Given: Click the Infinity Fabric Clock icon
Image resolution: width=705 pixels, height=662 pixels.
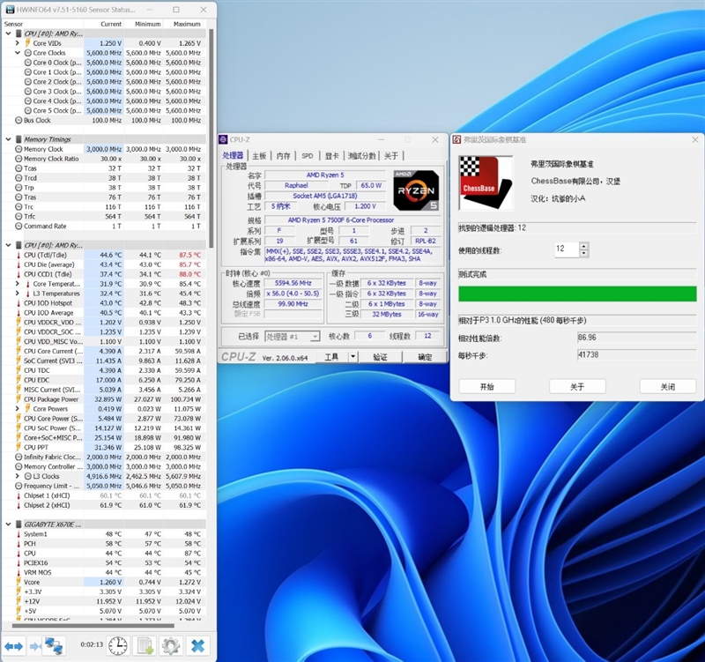Looking at the screenshot, I should coord(19,457).
